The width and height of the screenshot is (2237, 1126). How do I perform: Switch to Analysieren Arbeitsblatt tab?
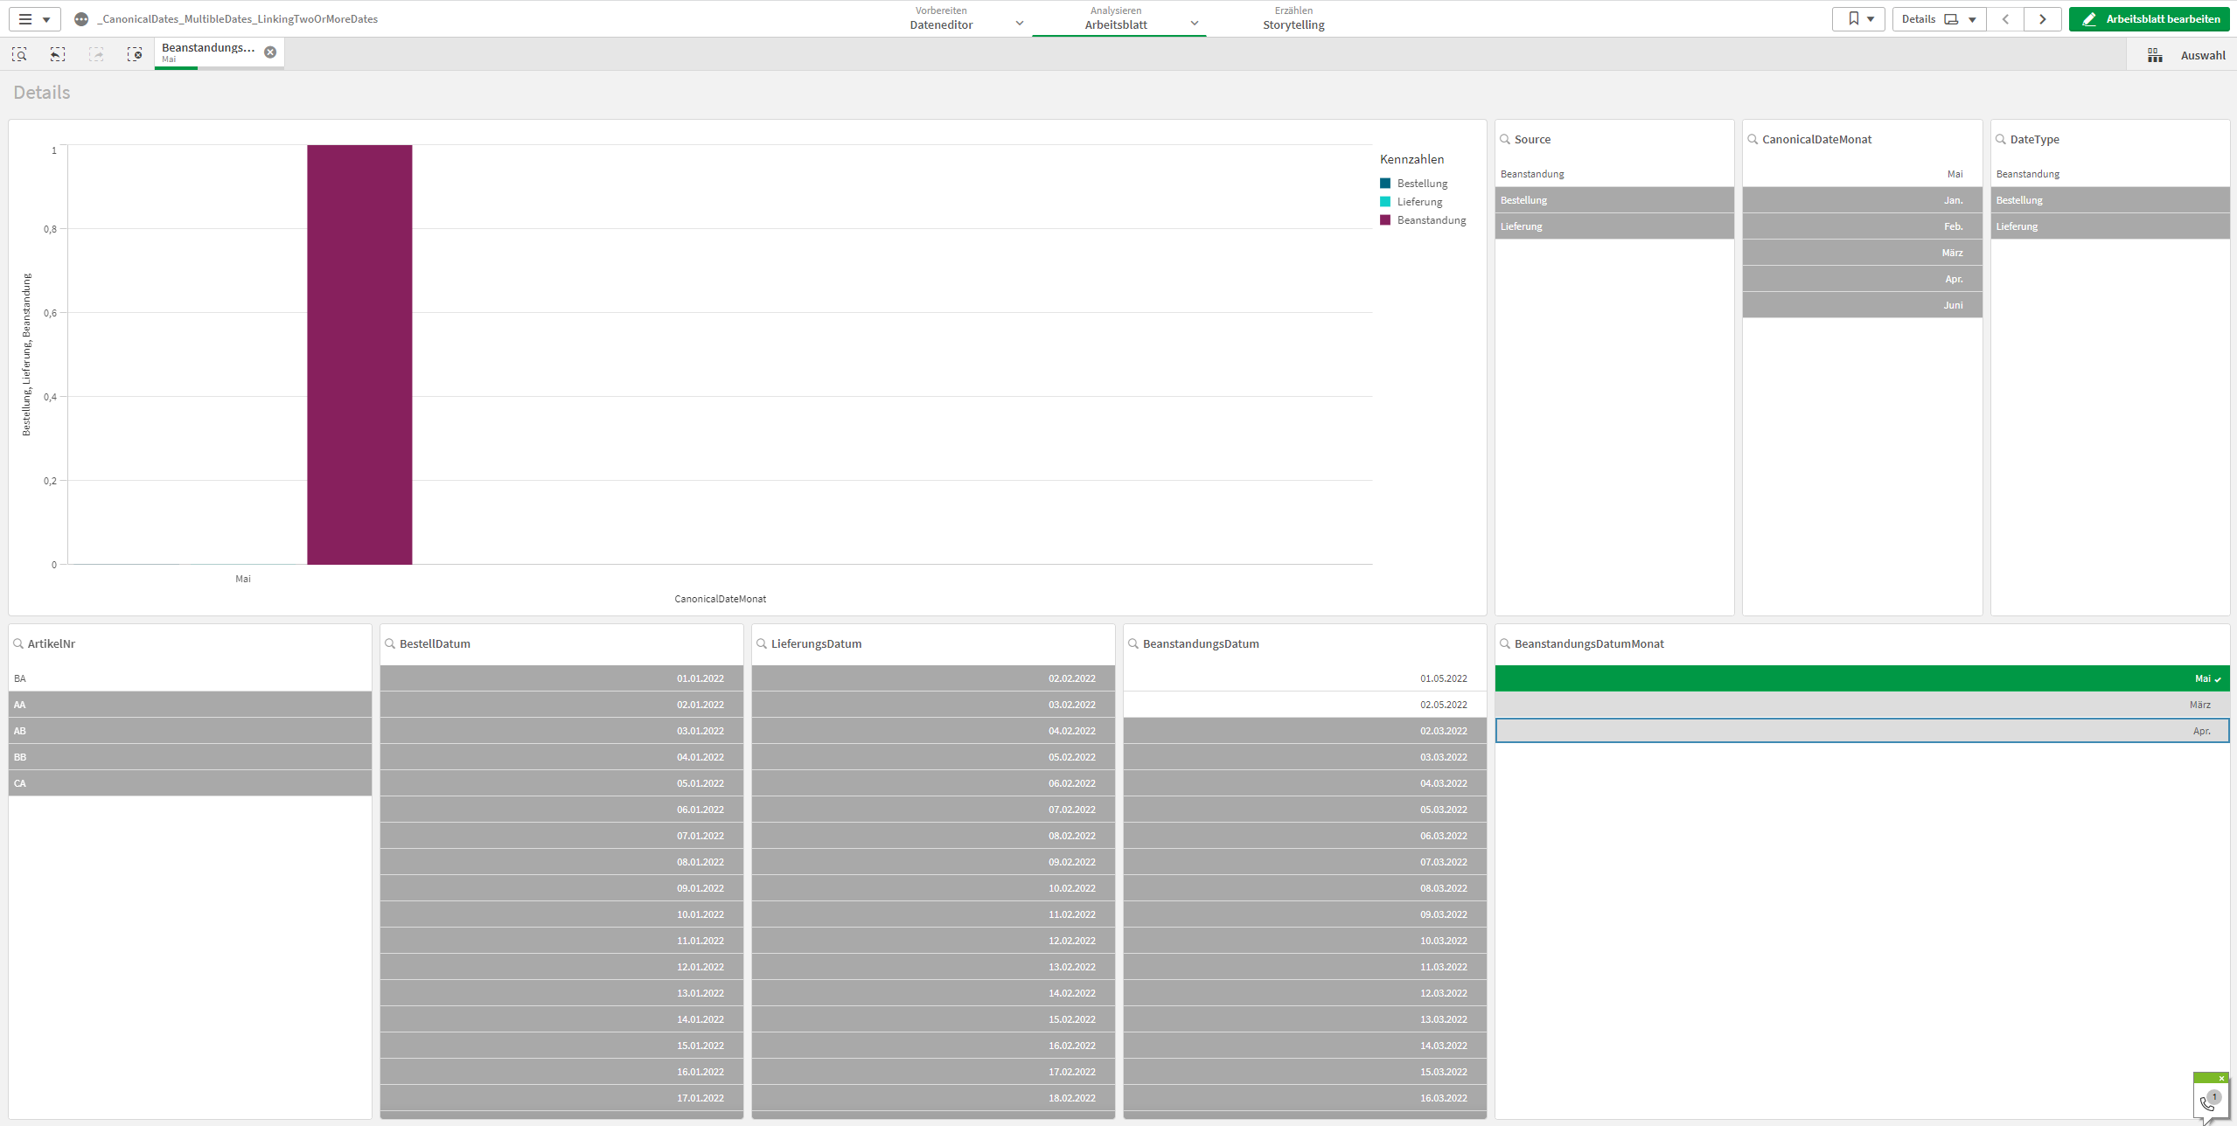pyautogui.click(x=1116, y=18)
